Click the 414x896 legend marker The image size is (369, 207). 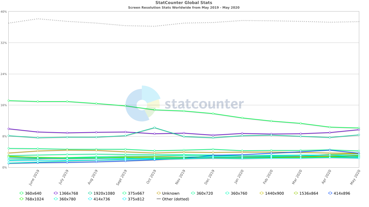pyautogui.click(x=330, y=193)
